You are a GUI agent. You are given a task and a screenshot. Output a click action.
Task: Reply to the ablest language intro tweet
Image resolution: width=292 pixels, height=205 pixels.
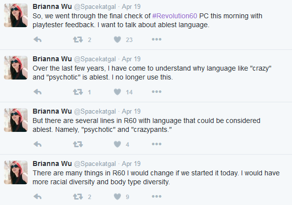37,40
